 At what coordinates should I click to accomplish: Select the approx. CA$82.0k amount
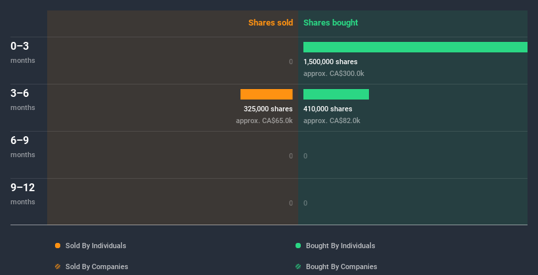332,120
